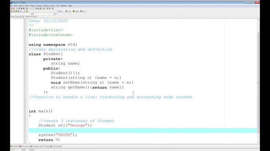Click the editor scrollbar up arrow
Image resolution: width=270 pixels, height=151 pixels.
coord(258,20)
